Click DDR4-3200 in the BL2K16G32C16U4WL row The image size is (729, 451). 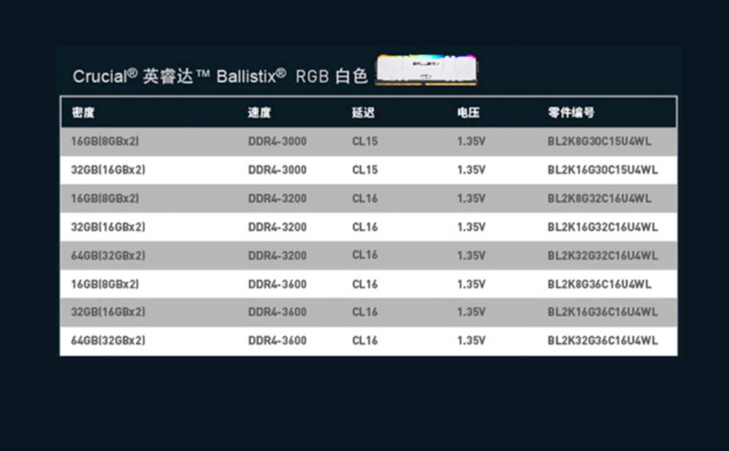(x=277, y=227)
